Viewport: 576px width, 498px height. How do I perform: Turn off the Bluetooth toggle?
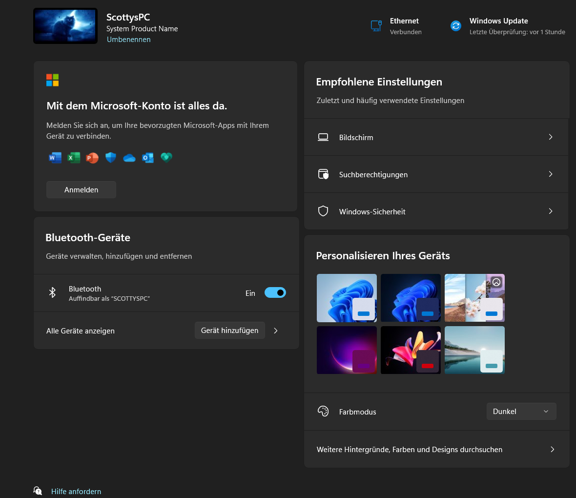275,292
